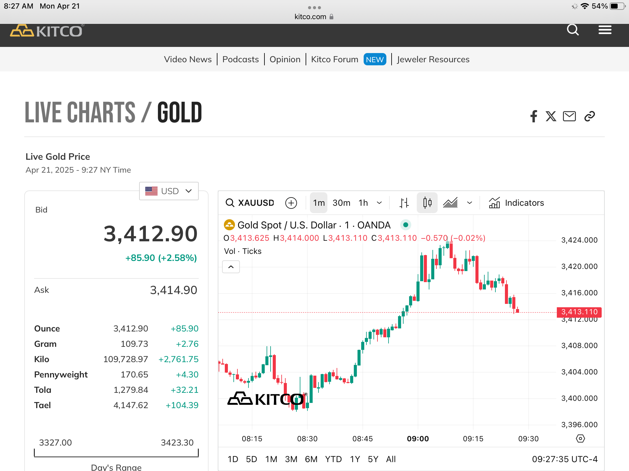Select the Candles chart style icon
This screenshot has width=629, height=471.
[x=427, y=203]
